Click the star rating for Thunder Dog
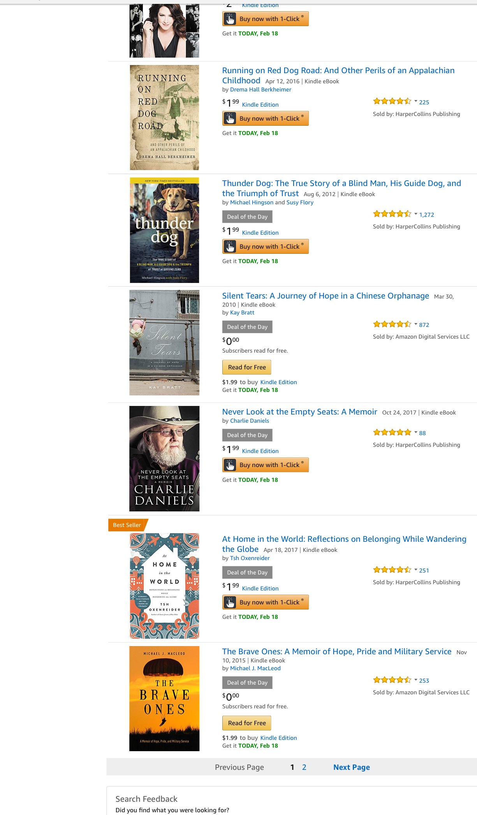Image resolution: width=477 pixels, height=815 pixels. coord(392,214)
